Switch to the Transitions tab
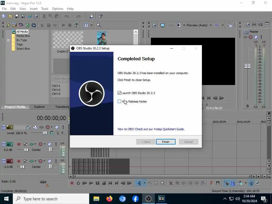This screenshot has width=272, height=204. [62, 107]
